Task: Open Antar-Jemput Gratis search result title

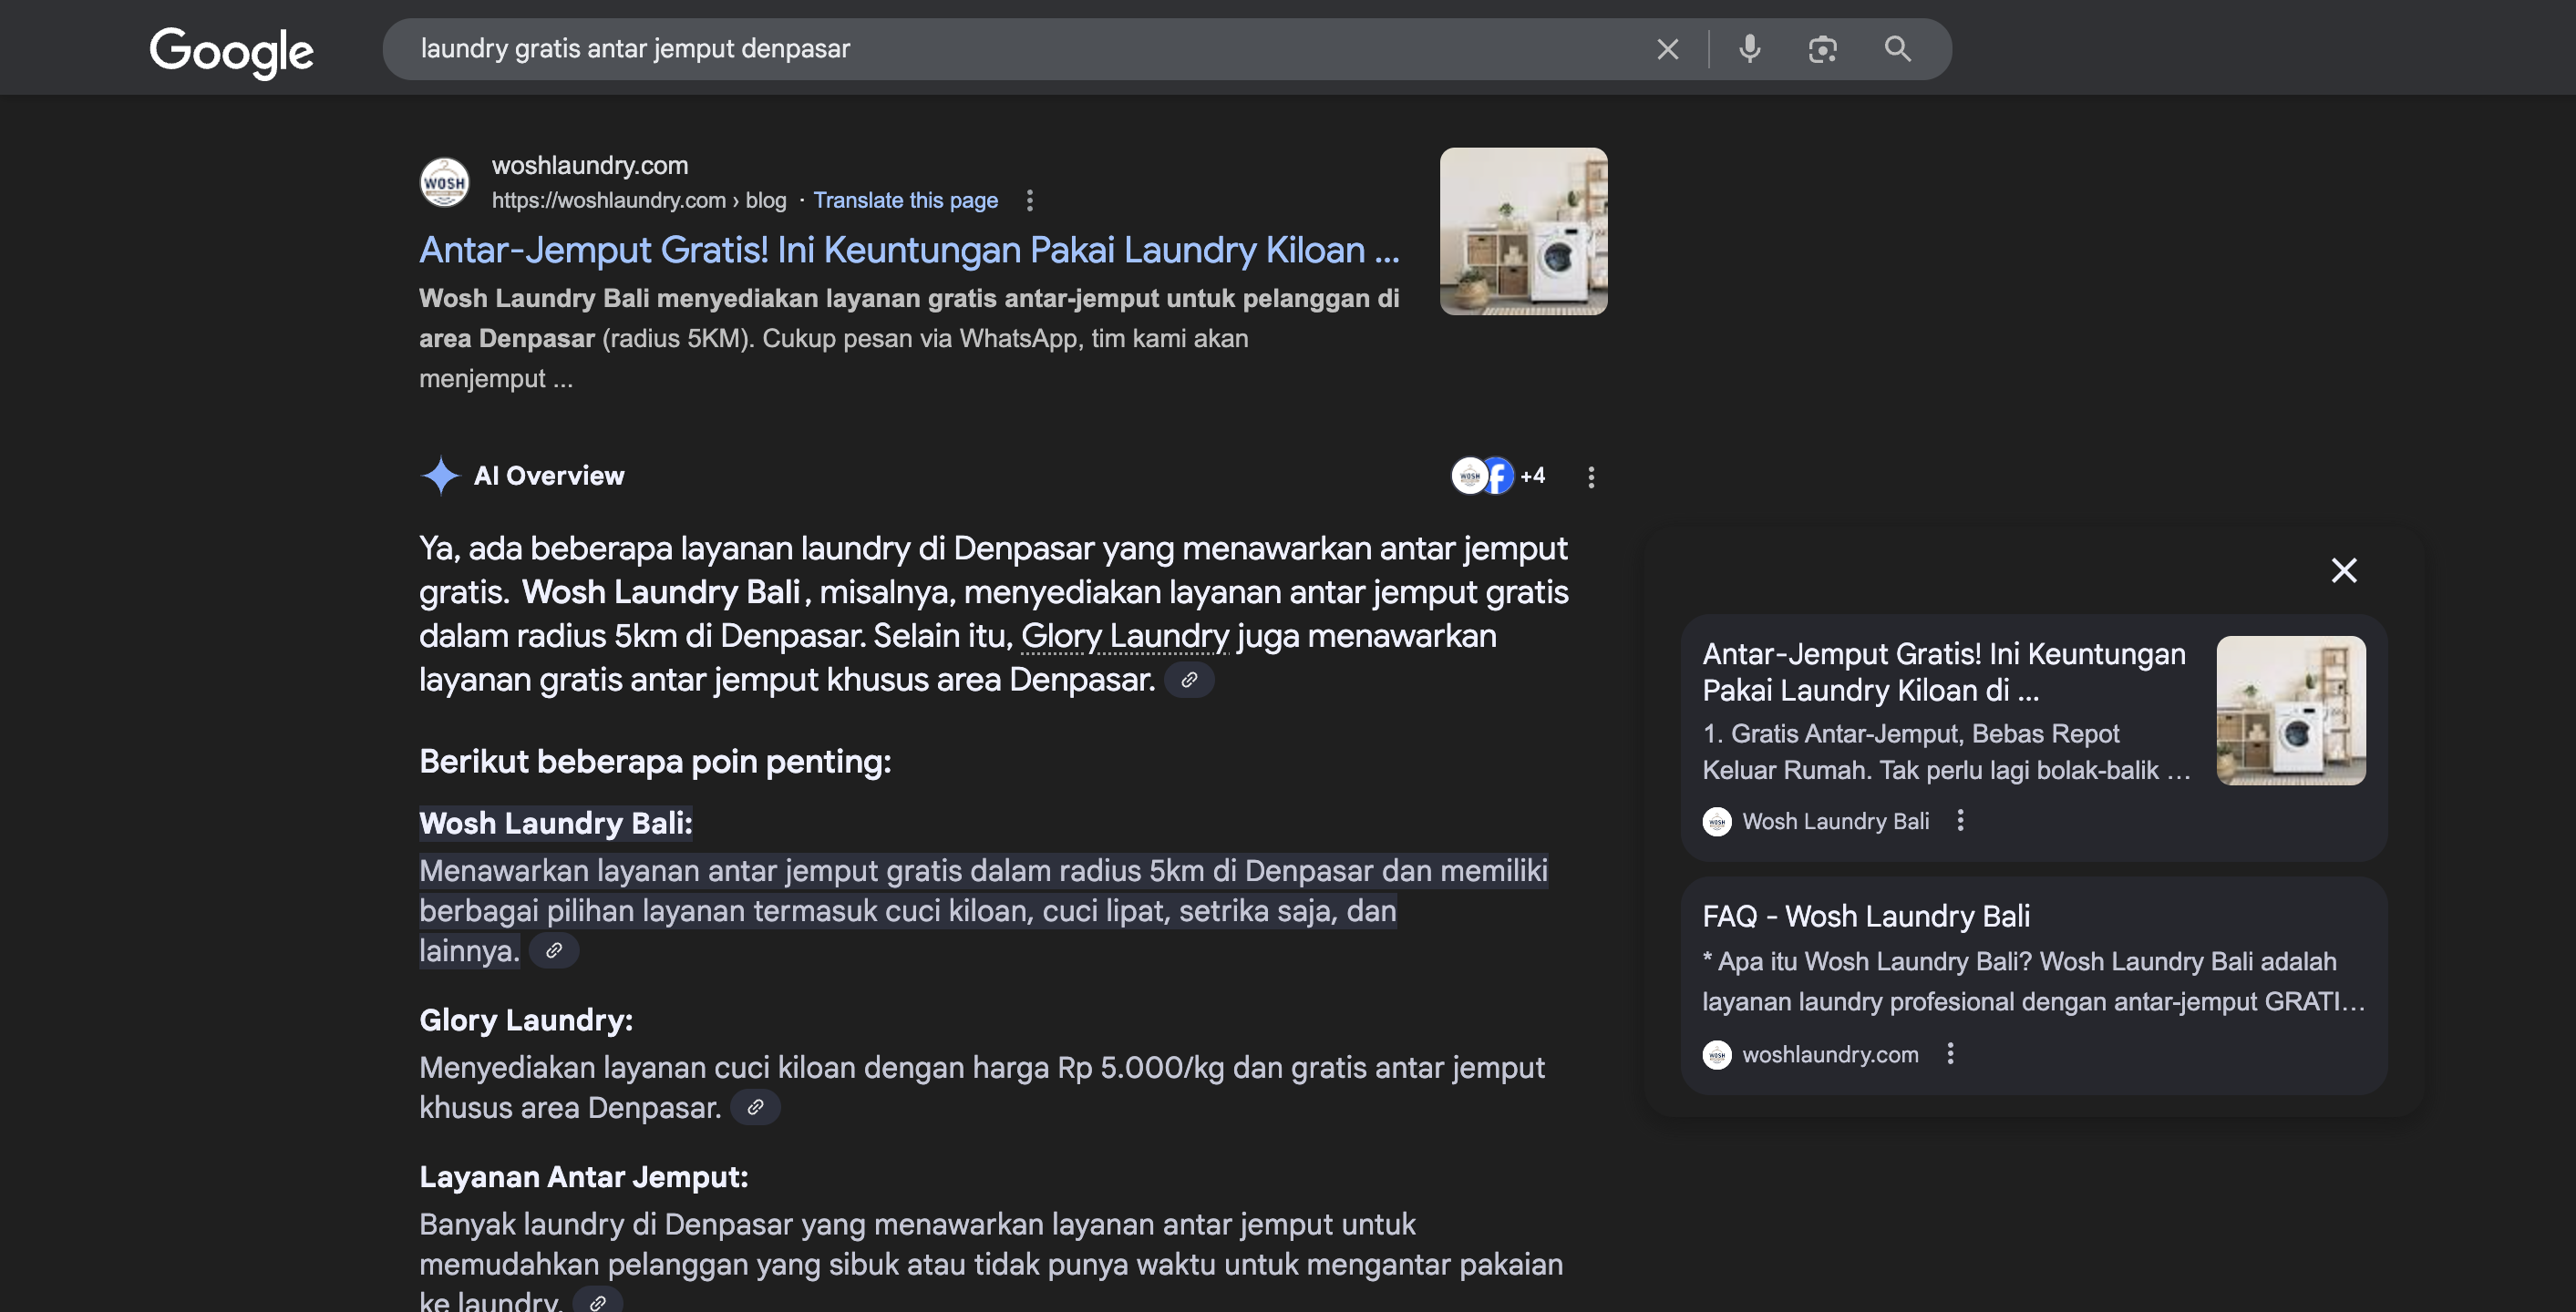Action: tap(908, 250)
